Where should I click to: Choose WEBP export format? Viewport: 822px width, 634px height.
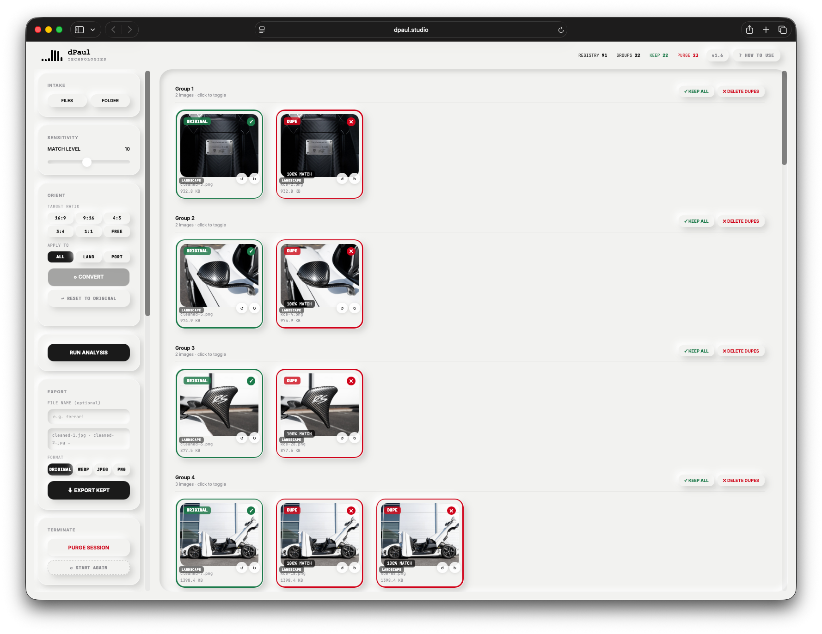pos(84,469)
